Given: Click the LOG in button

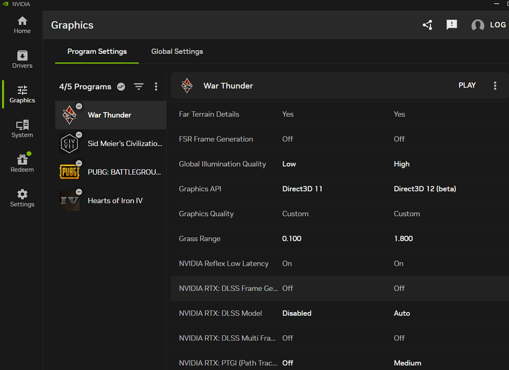Looking at the screenshot, I should tap(498, 25).
